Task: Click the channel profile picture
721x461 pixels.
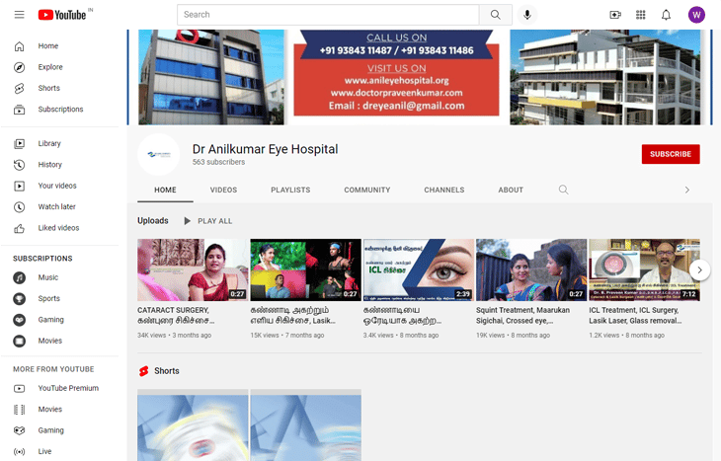Action: (159, 154)
